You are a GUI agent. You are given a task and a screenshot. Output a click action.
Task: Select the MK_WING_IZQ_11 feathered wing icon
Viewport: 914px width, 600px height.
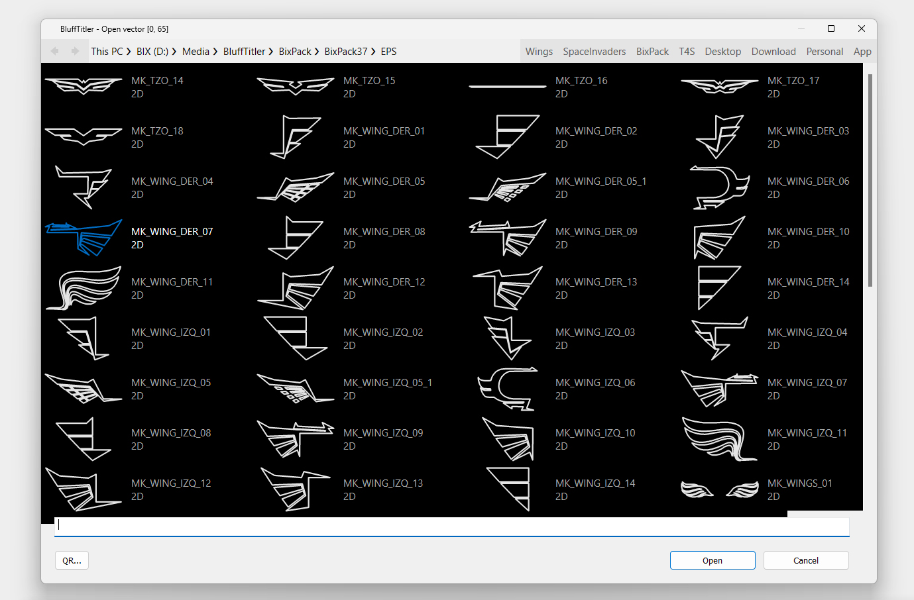click(720, 439)
